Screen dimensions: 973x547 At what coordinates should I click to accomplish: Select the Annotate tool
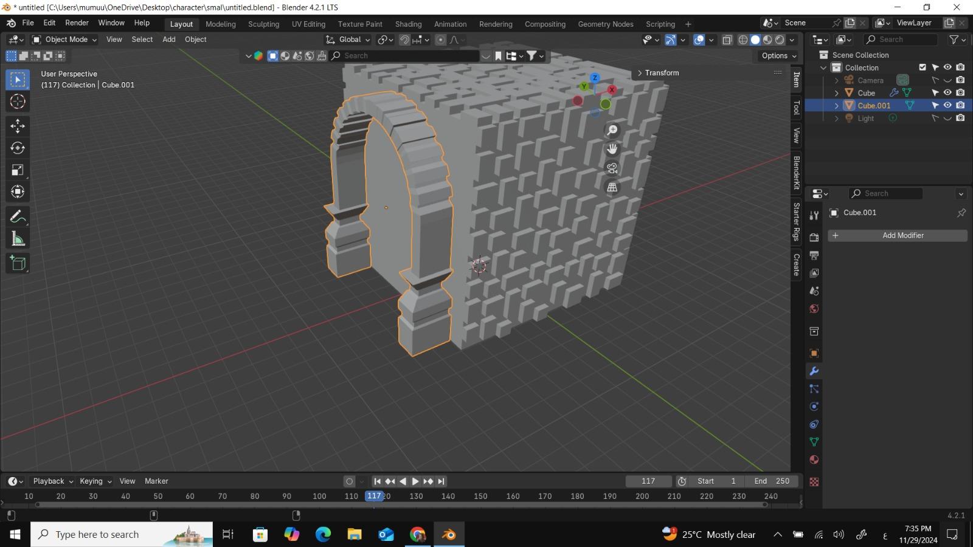pyautogui.click(x=18, y=216)
